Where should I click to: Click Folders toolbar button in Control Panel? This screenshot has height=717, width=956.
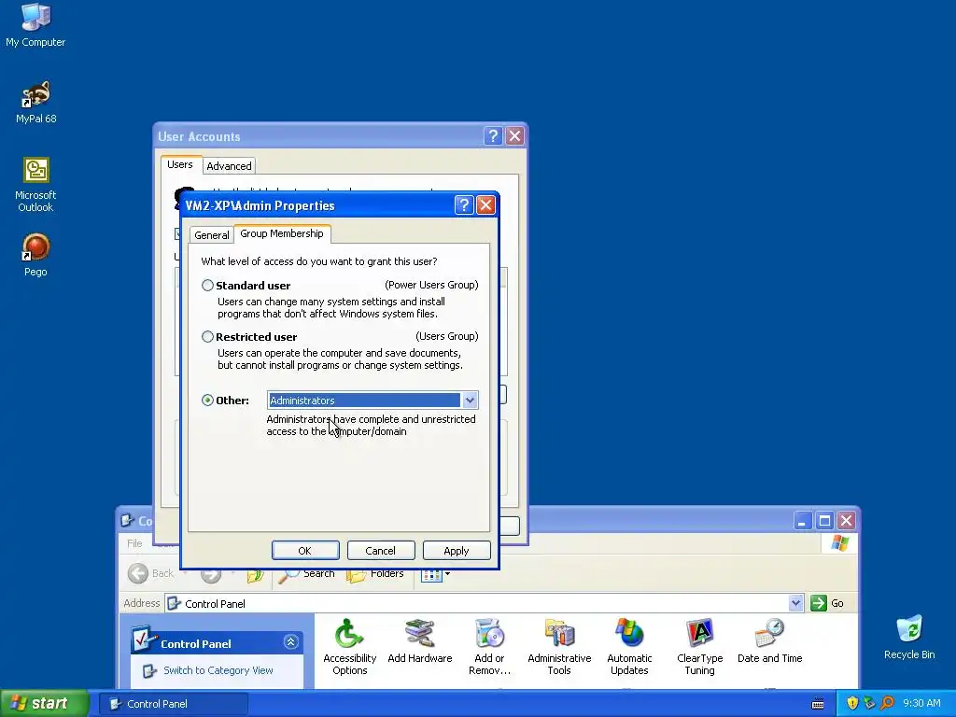click(x=375, y=574)
